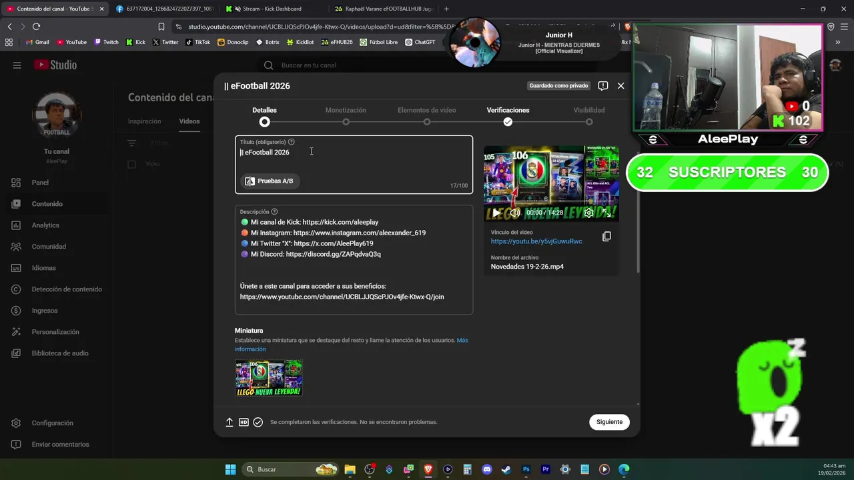
Task: Open the youtu.be video link
Action: tap(536, 241)
